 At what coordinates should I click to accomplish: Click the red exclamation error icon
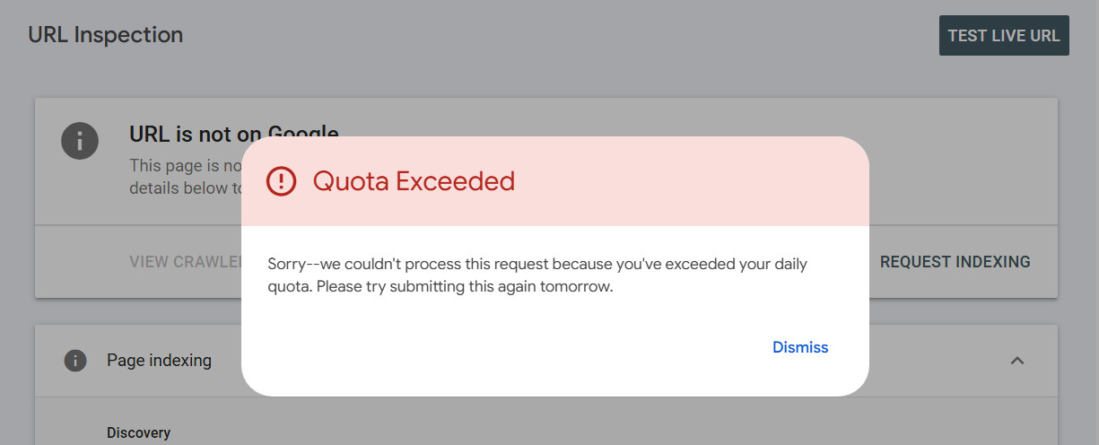pyautogui.click(x=281, y=181)
